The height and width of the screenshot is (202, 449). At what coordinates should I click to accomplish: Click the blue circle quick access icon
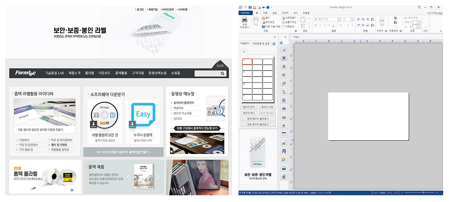[x=268, y=7]
